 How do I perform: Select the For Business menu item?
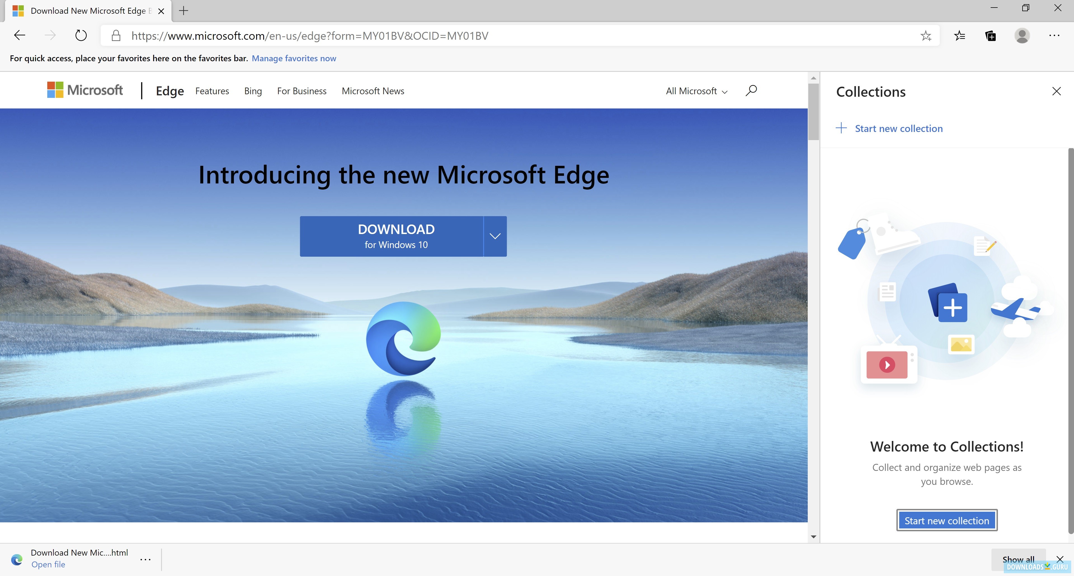[x=301, y=90]
